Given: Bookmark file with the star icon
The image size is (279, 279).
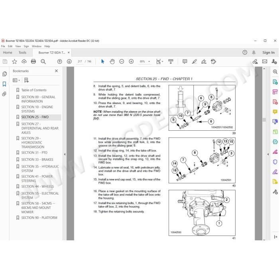Looking at the screenshot, I should coord(14,61).
